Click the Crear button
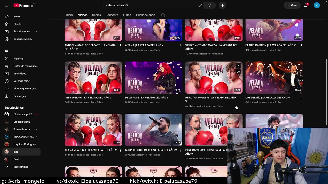The width and height of the screenshot is (328, 184). click(x=292, y=5)
